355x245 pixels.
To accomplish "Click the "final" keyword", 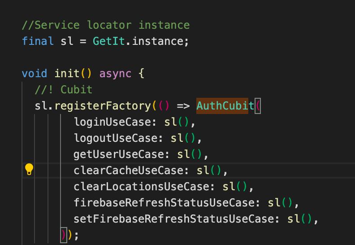I will pyautogui.click(x=38, y=41).
